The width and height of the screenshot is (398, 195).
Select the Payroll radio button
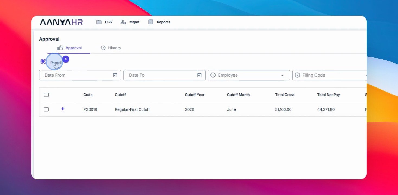43,61
